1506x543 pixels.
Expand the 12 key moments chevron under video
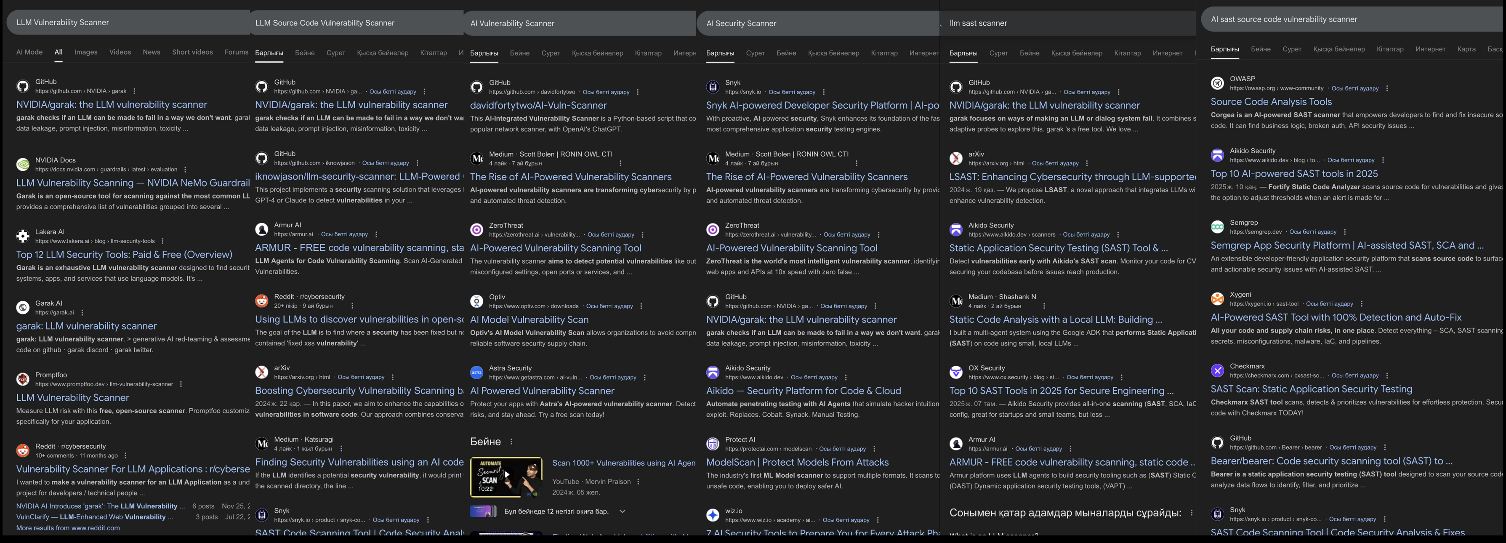click(x=623, y=511)
